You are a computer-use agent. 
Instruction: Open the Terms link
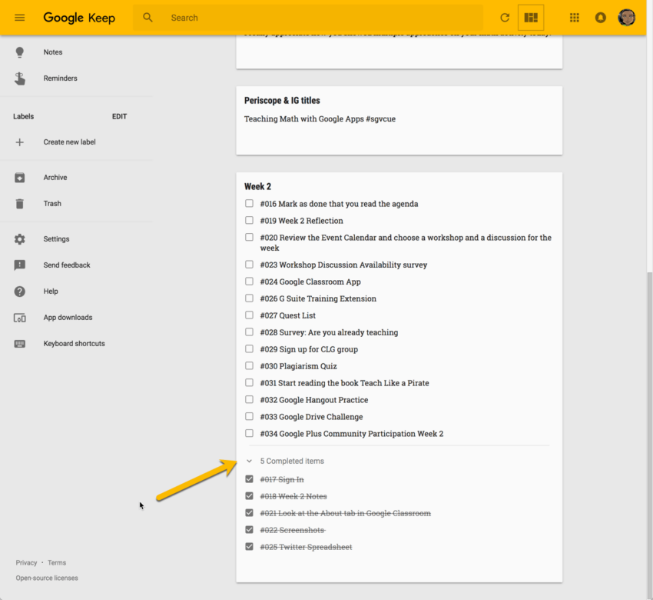(57, 563)
